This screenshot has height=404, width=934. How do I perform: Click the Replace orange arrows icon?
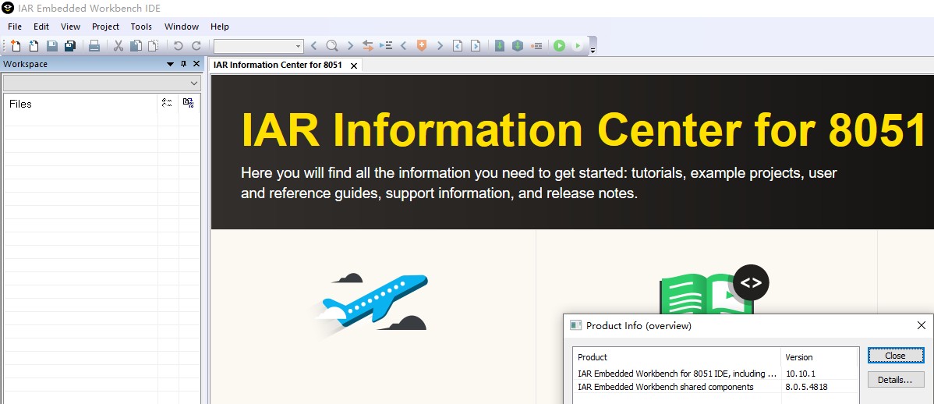click(367, 46)
